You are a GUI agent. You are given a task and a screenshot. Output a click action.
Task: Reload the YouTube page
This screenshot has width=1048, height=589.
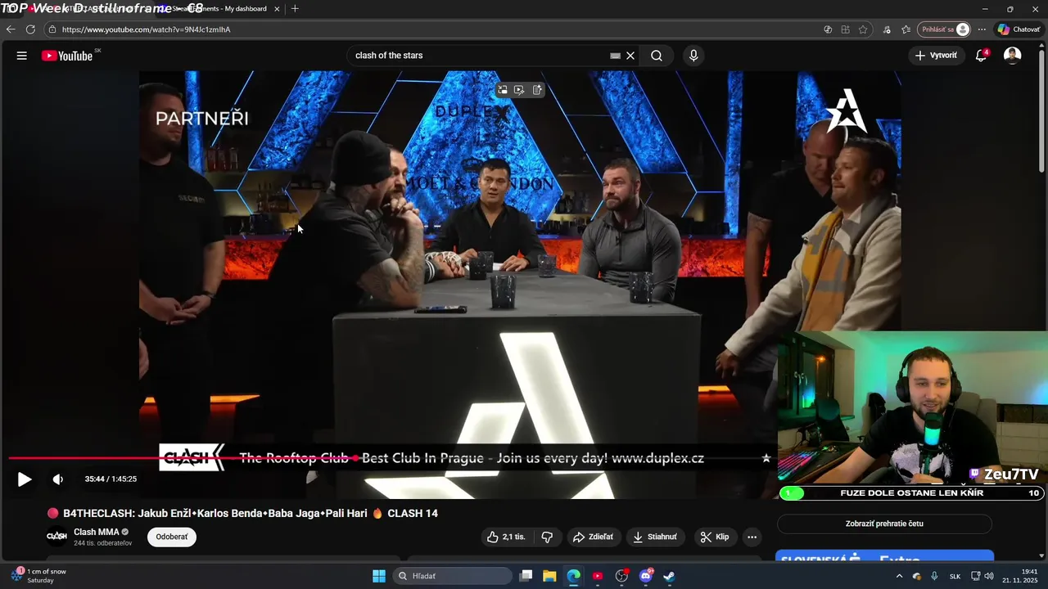[30, 29]
